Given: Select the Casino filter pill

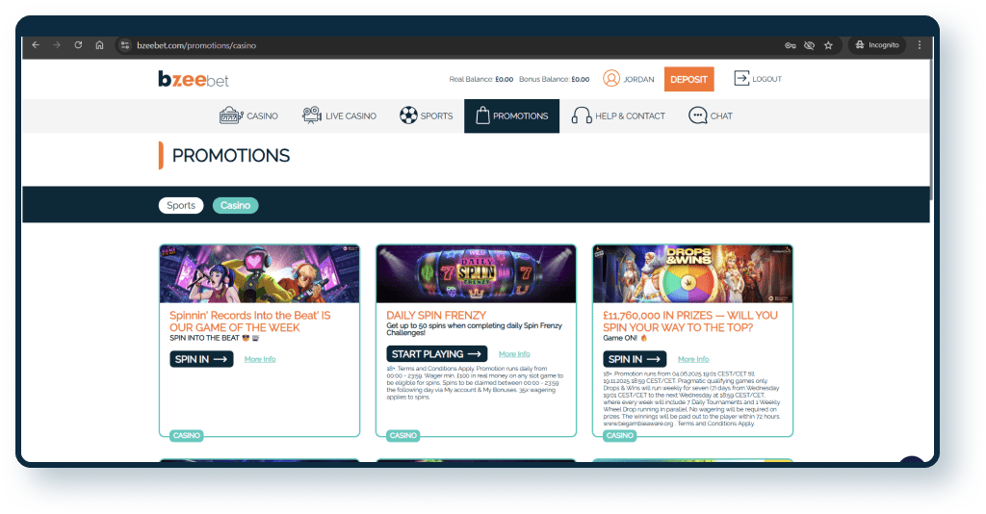Looking at the screenshot, I should coord(235,205).
